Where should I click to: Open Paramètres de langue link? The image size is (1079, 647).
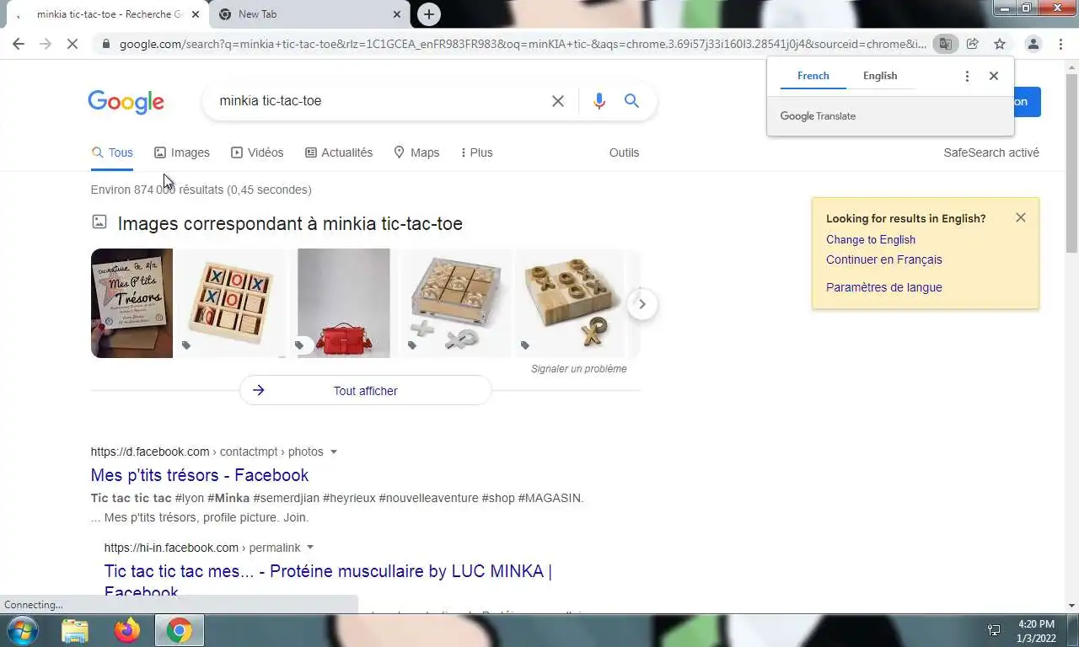pos(884,287)
